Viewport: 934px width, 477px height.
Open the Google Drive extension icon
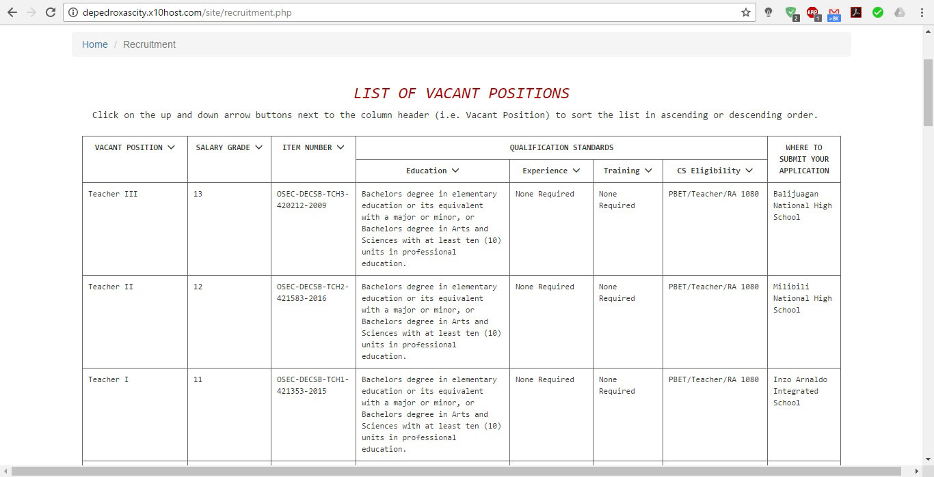[x=900, y=12]
